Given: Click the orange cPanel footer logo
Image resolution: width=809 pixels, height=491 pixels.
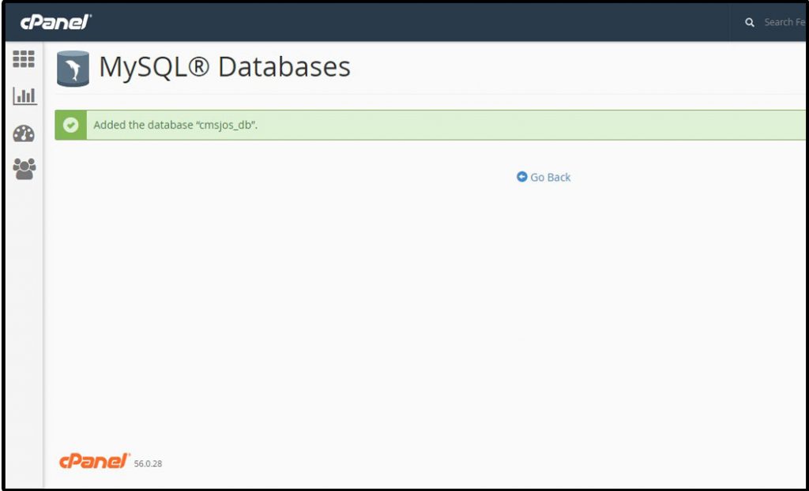Looking at the screenshot, I should [95, 461].
